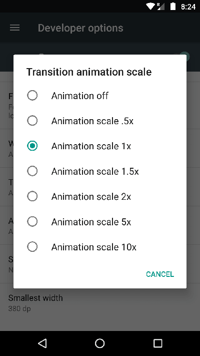
Task: Toggle the Developer options master switch
Action: pyautogui.click(x=183, y=56)
